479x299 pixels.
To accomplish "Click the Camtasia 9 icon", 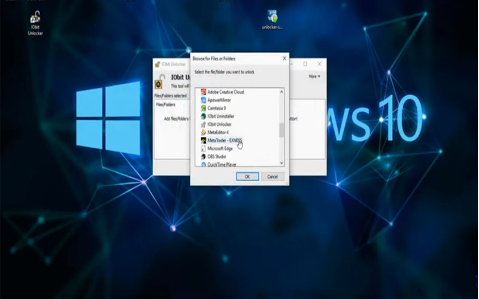I will coord(204,108).
